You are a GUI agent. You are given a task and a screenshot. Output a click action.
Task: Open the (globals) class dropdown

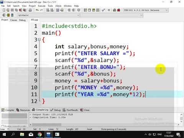(x=49, y=15)
